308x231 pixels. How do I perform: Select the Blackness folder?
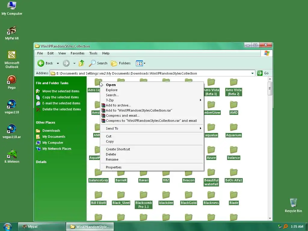211,198
